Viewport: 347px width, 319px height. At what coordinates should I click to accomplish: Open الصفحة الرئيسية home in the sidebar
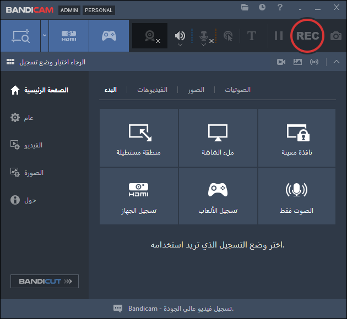coord(39,90)
